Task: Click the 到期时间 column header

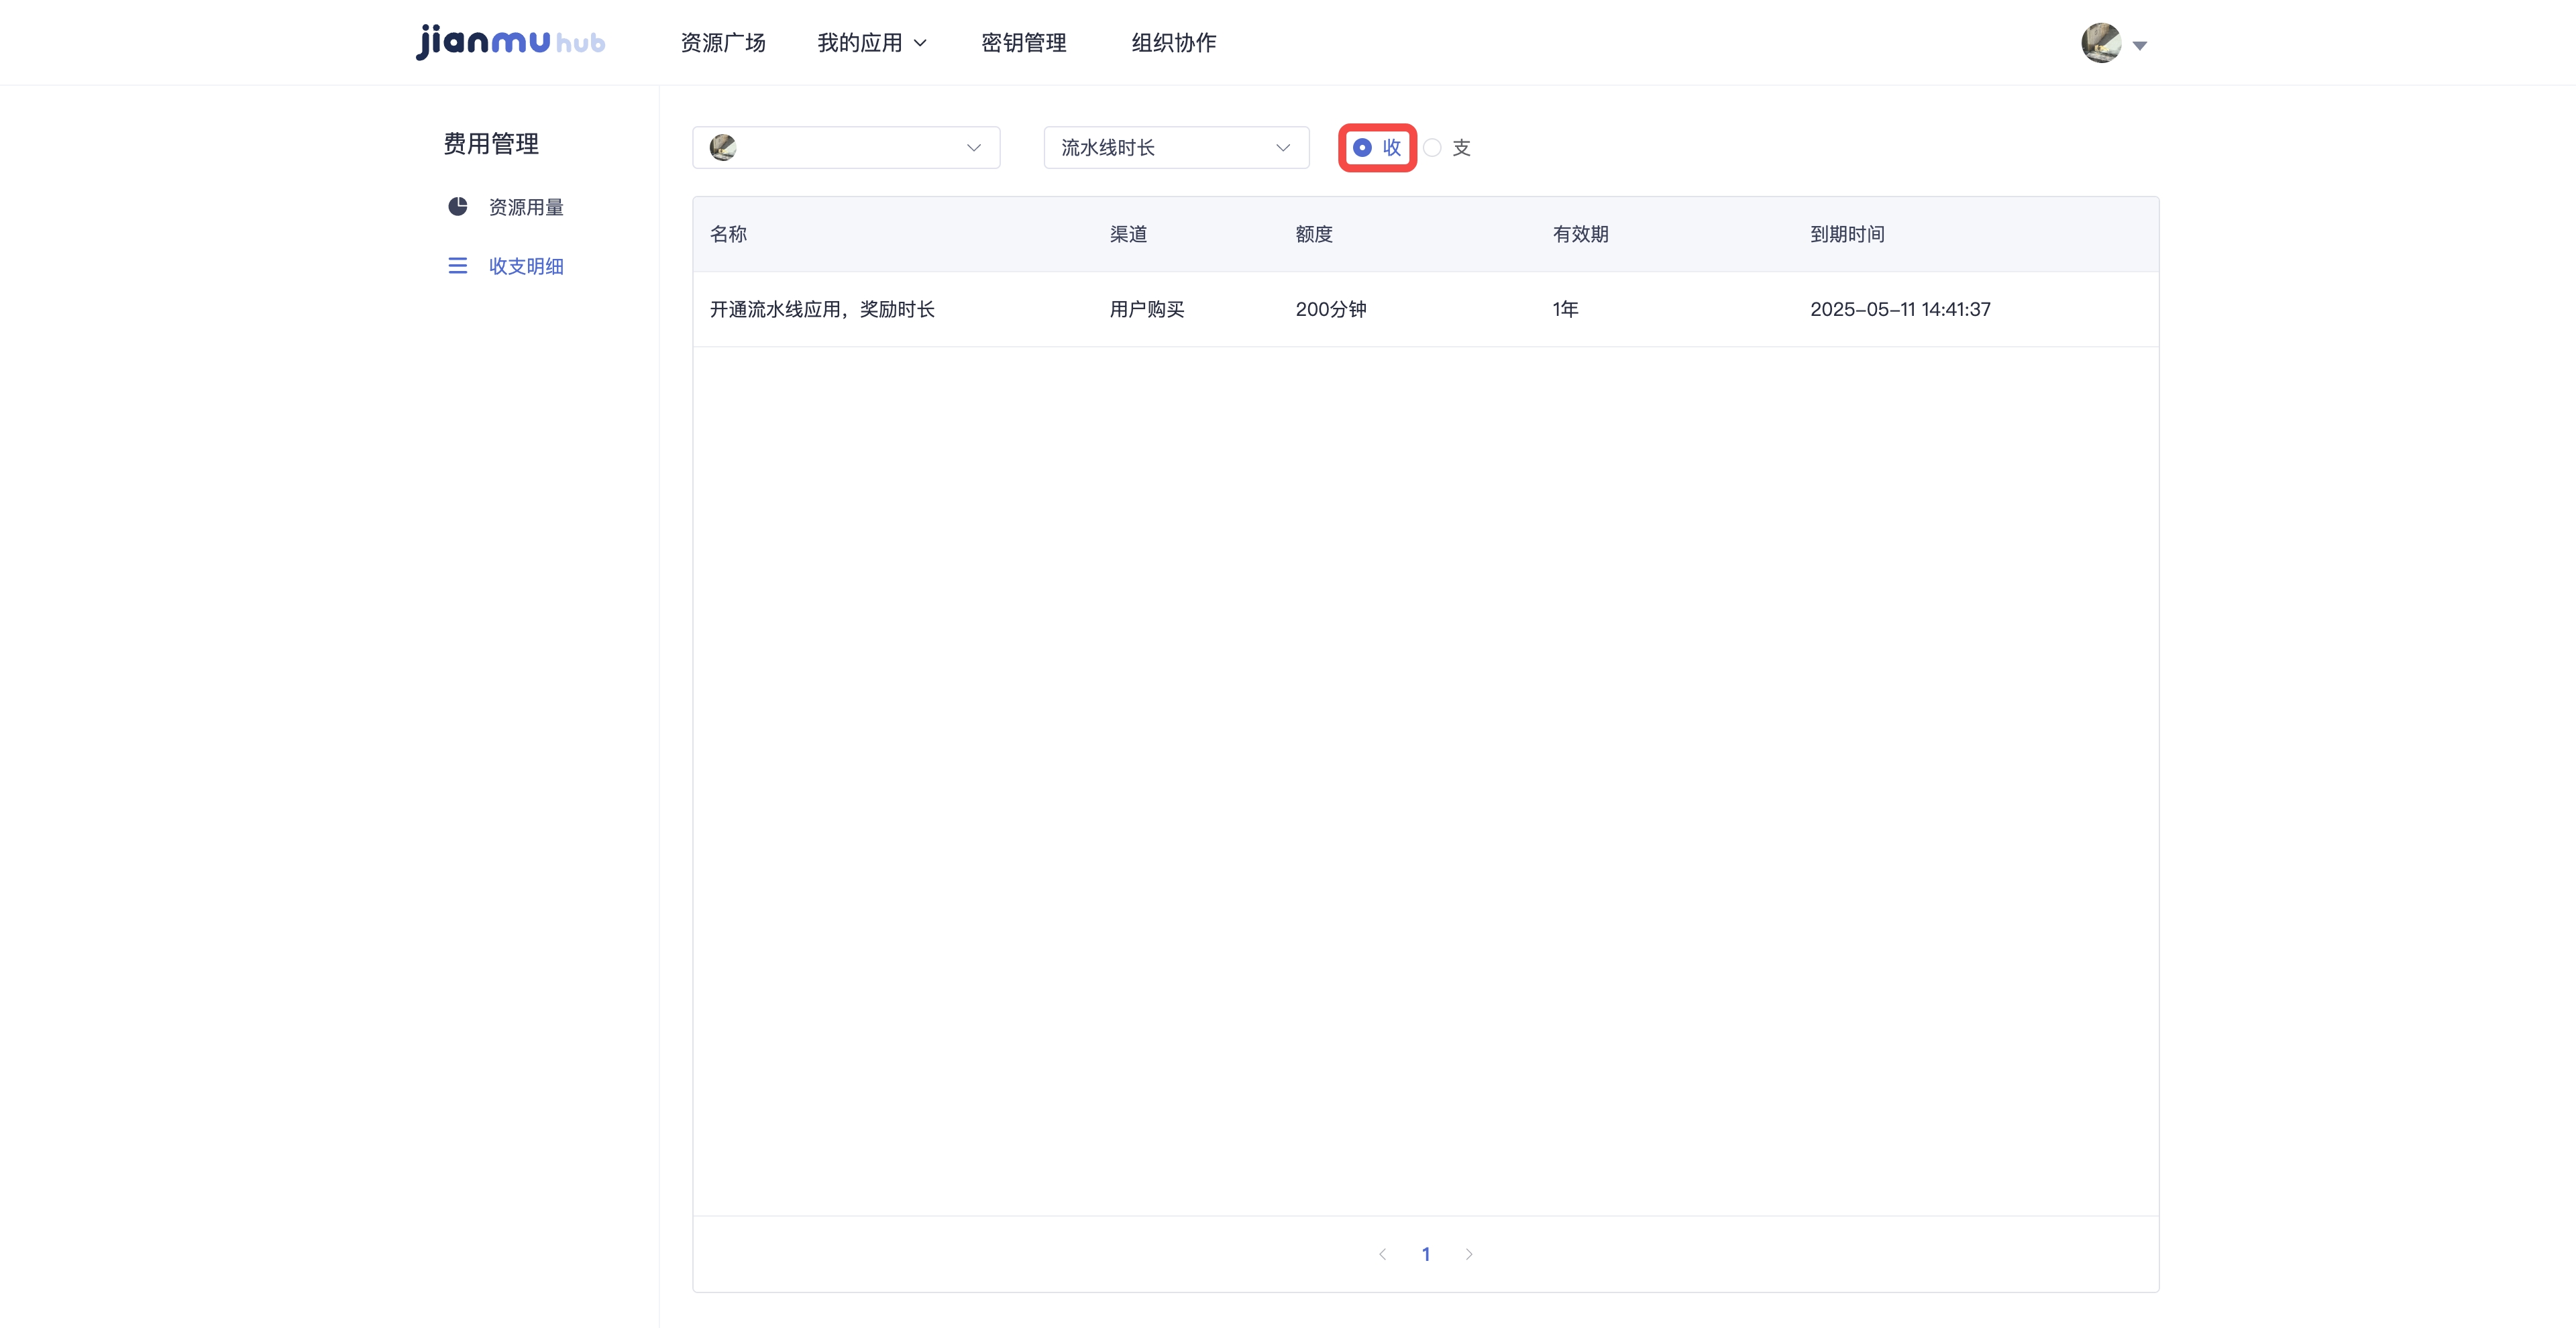Action: (1847, 234)
